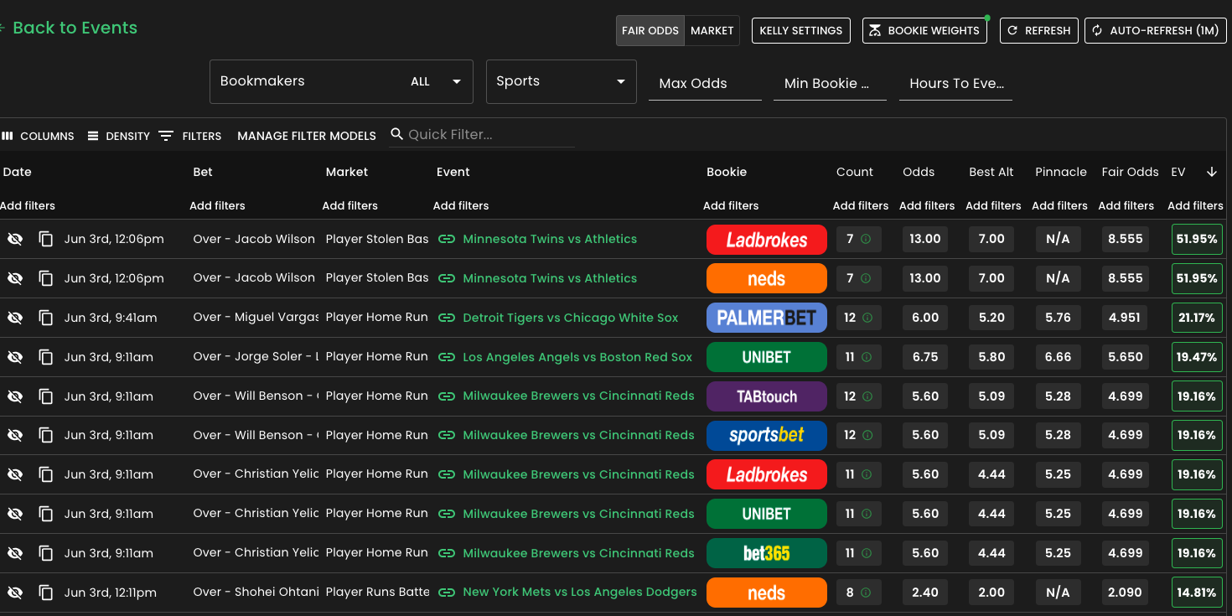
Task: Add filters under Date column
Action: coord(28,205)
